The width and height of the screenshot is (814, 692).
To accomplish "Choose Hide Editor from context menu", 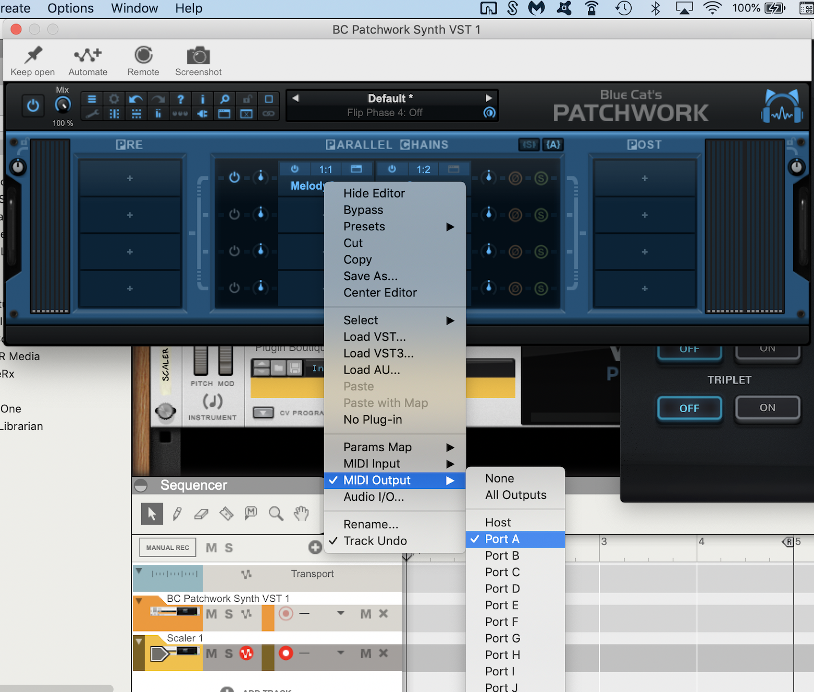I will 394,193.
